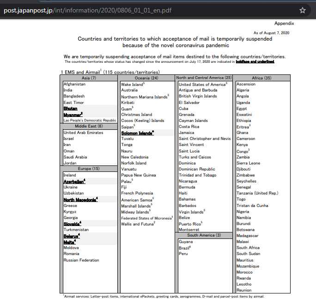
Task: Click the 'boldface and underlined' legend text
Action: click(255, 62)
